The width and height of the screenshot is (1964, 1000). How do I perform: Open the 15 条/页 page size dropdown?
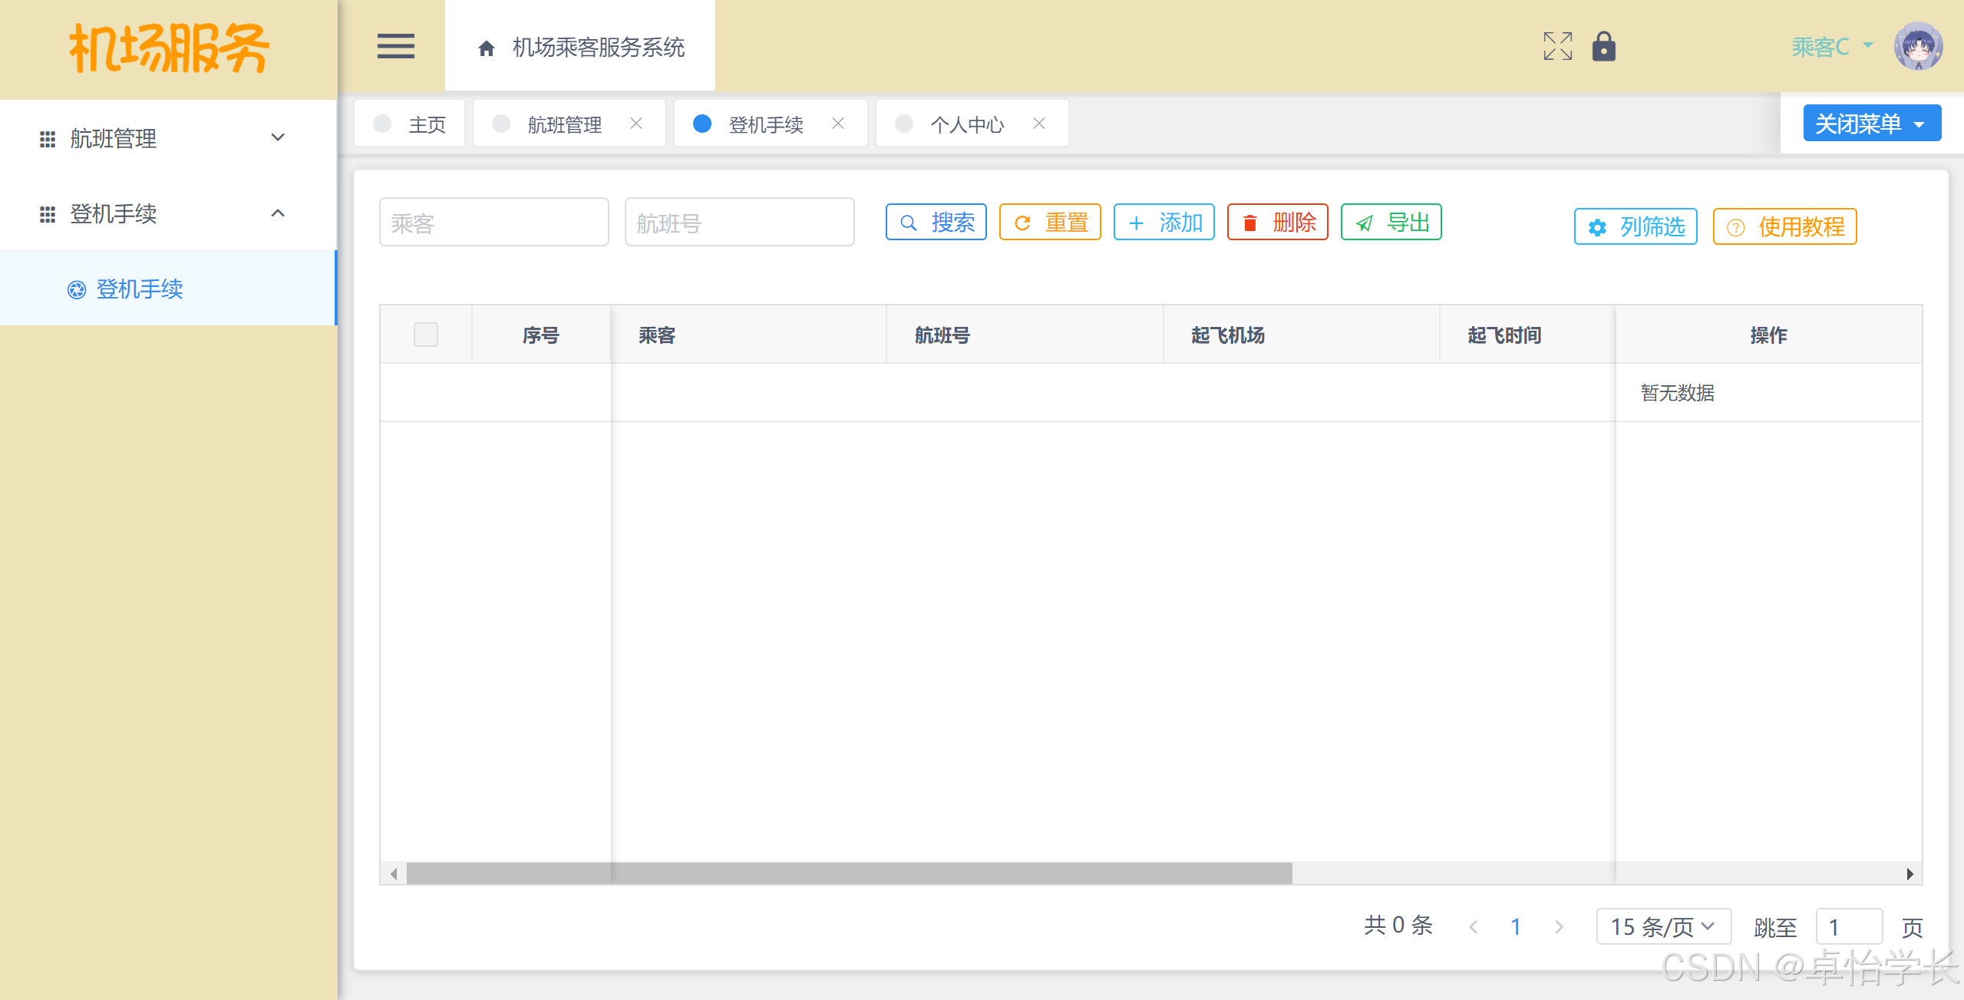(1663, 926)
